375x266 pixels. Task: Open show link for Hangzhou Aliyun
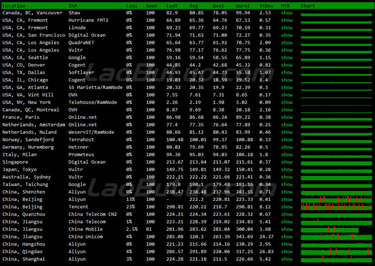pos(287,244)
